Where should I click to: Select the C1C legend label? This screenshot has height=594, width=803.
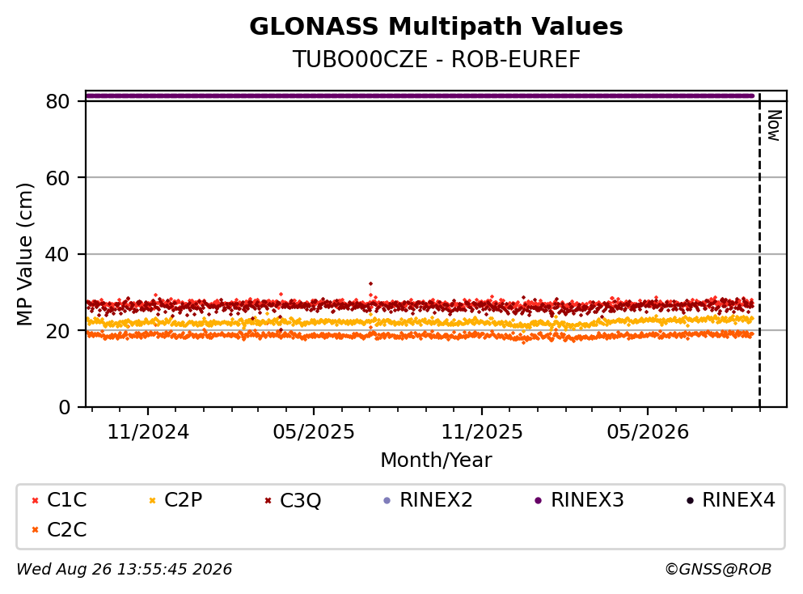pos(66,499)
